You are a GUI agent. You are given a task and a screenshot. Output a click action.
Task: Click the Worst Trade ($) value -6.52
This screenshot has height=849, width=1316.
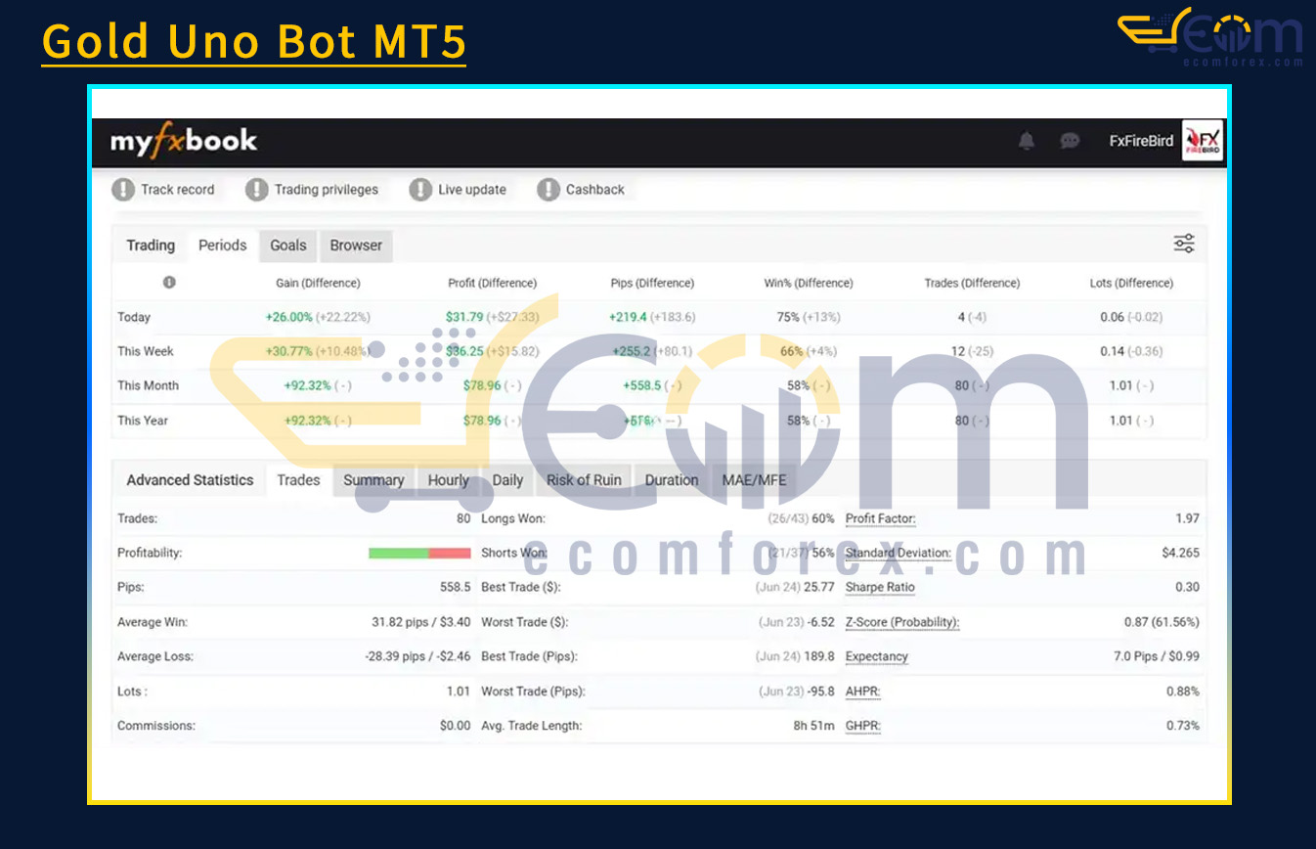[821, 622]
